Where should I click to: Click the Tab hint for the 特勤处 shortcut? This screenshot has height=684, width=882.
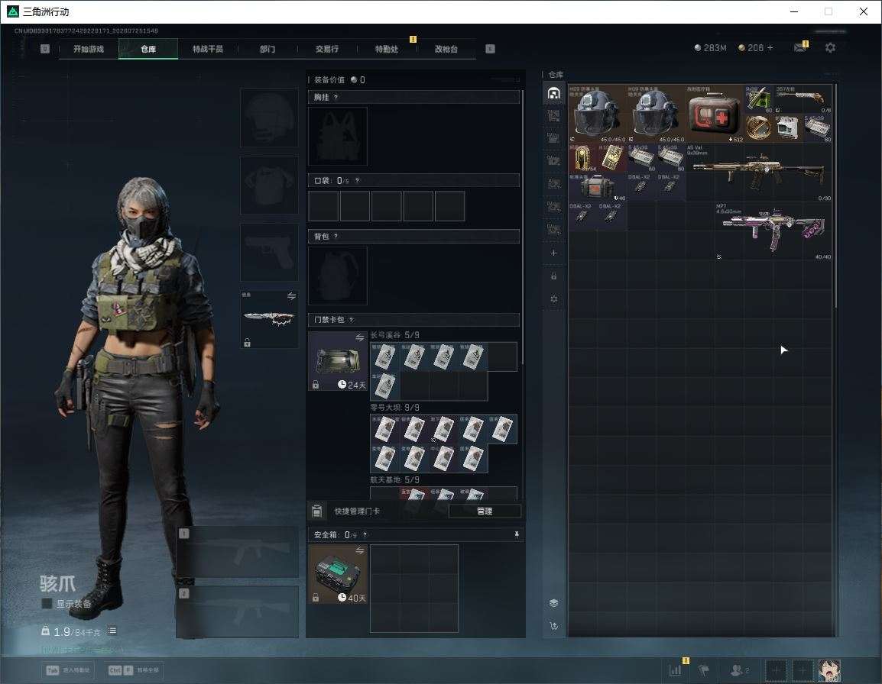pyautogui.click(x=70, y=670)
